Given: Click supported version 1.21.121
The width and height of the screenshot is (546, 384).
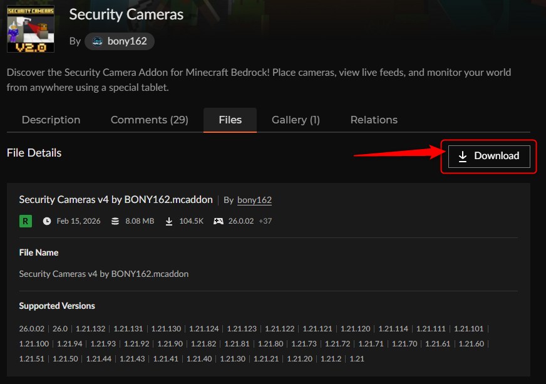Looking at the screenshot, I should point(317,329).
